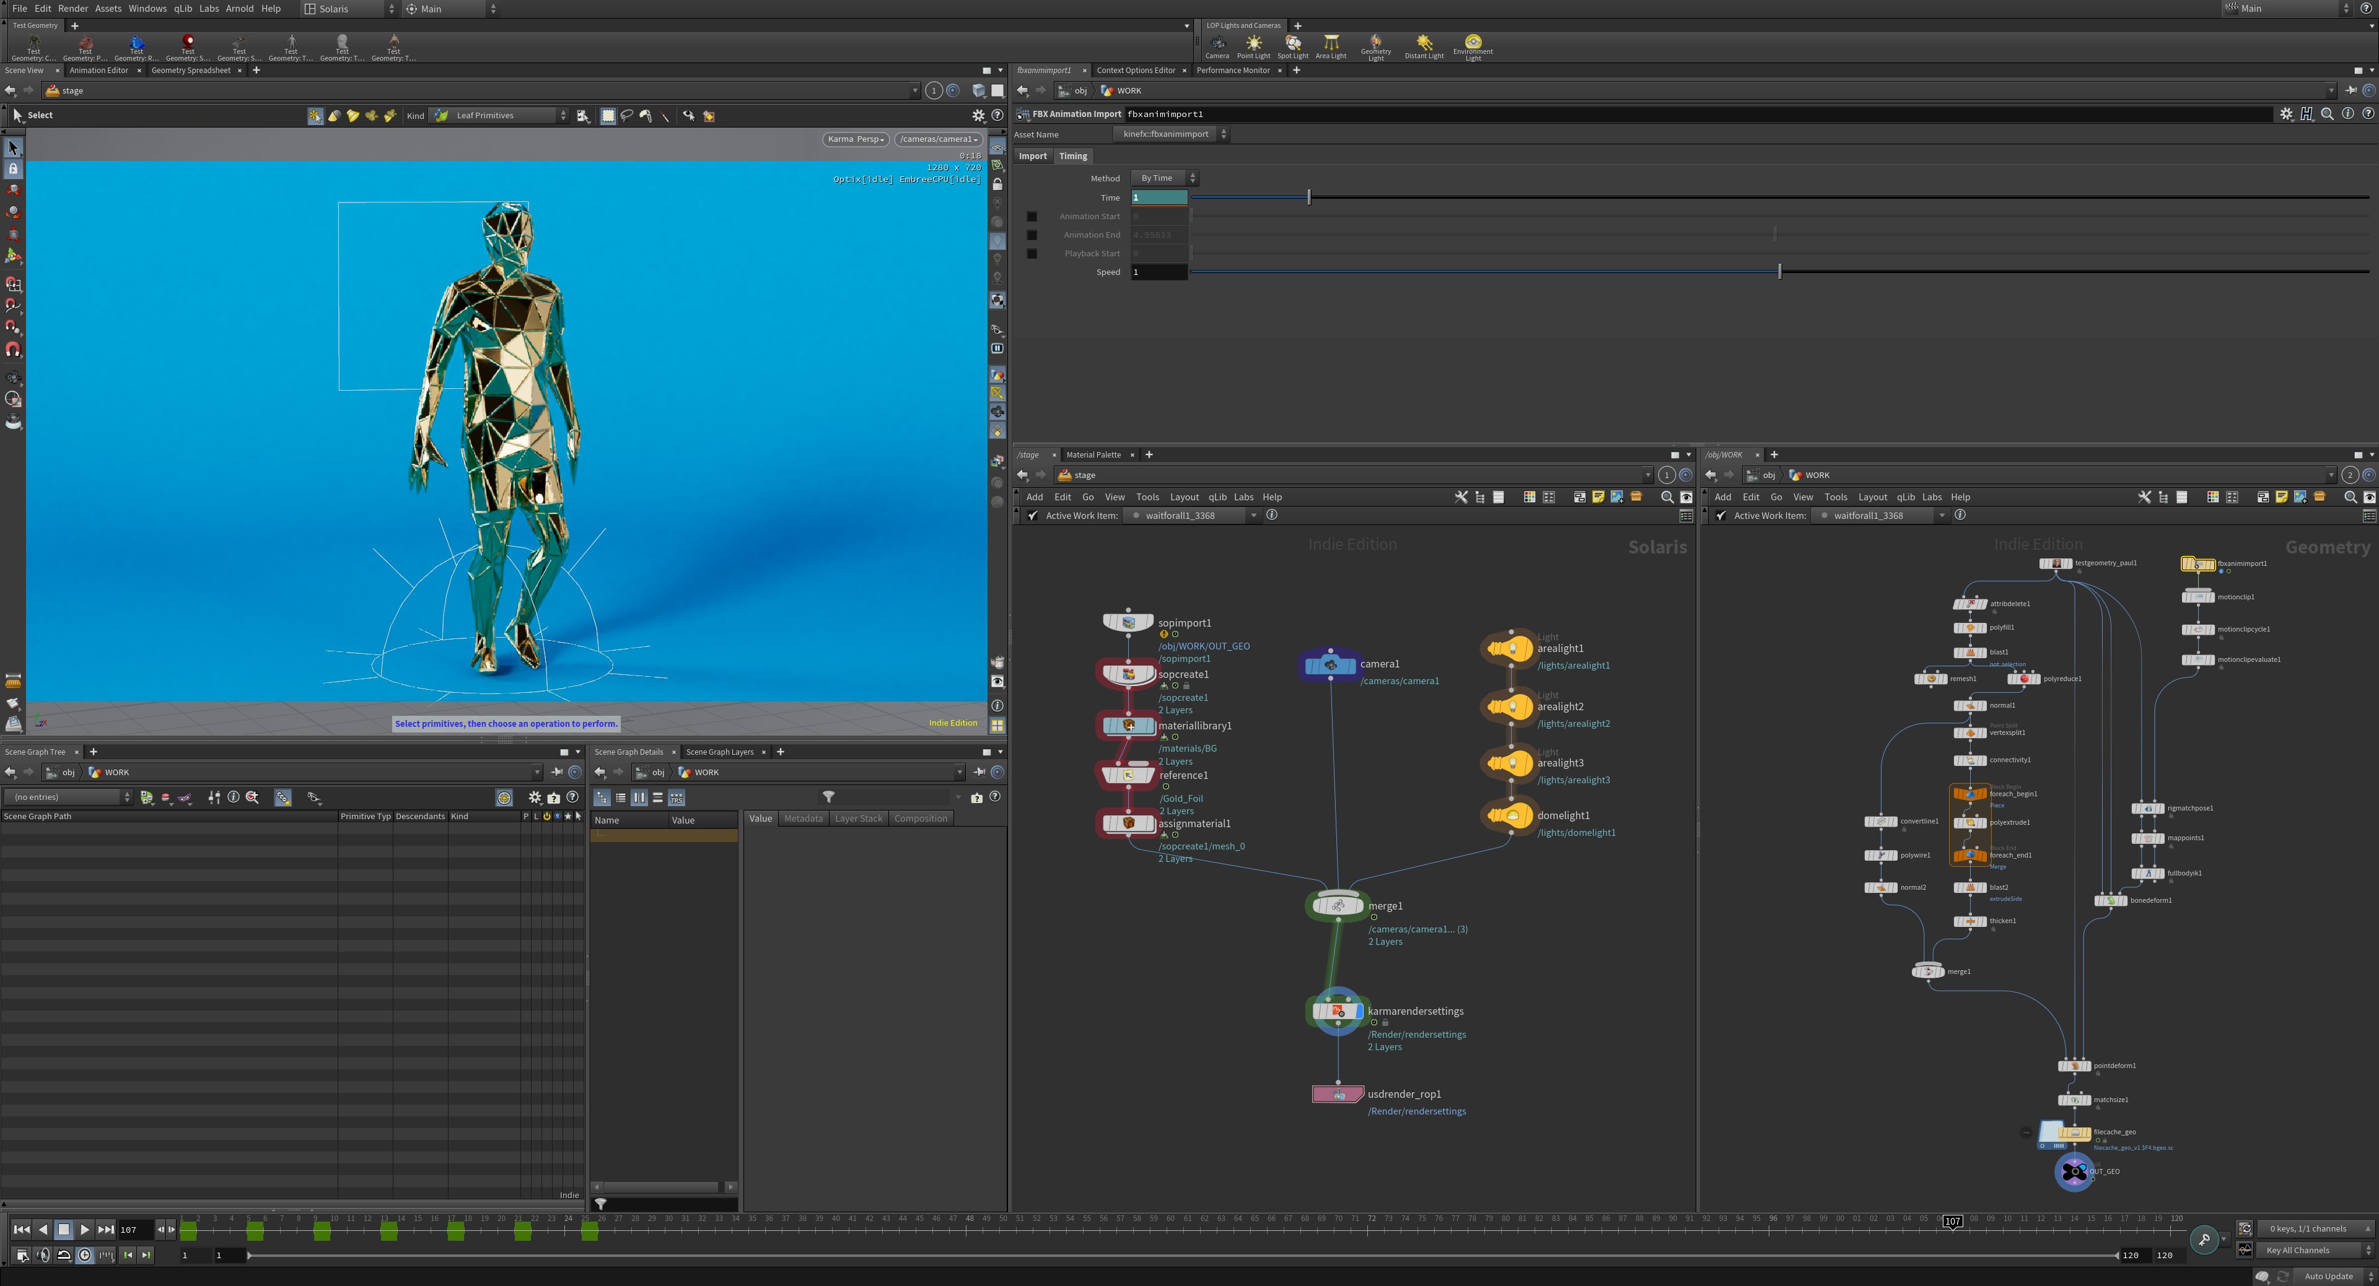
Task: Toggle audio speaker button in the playbar
Action: click(43, 1254)
